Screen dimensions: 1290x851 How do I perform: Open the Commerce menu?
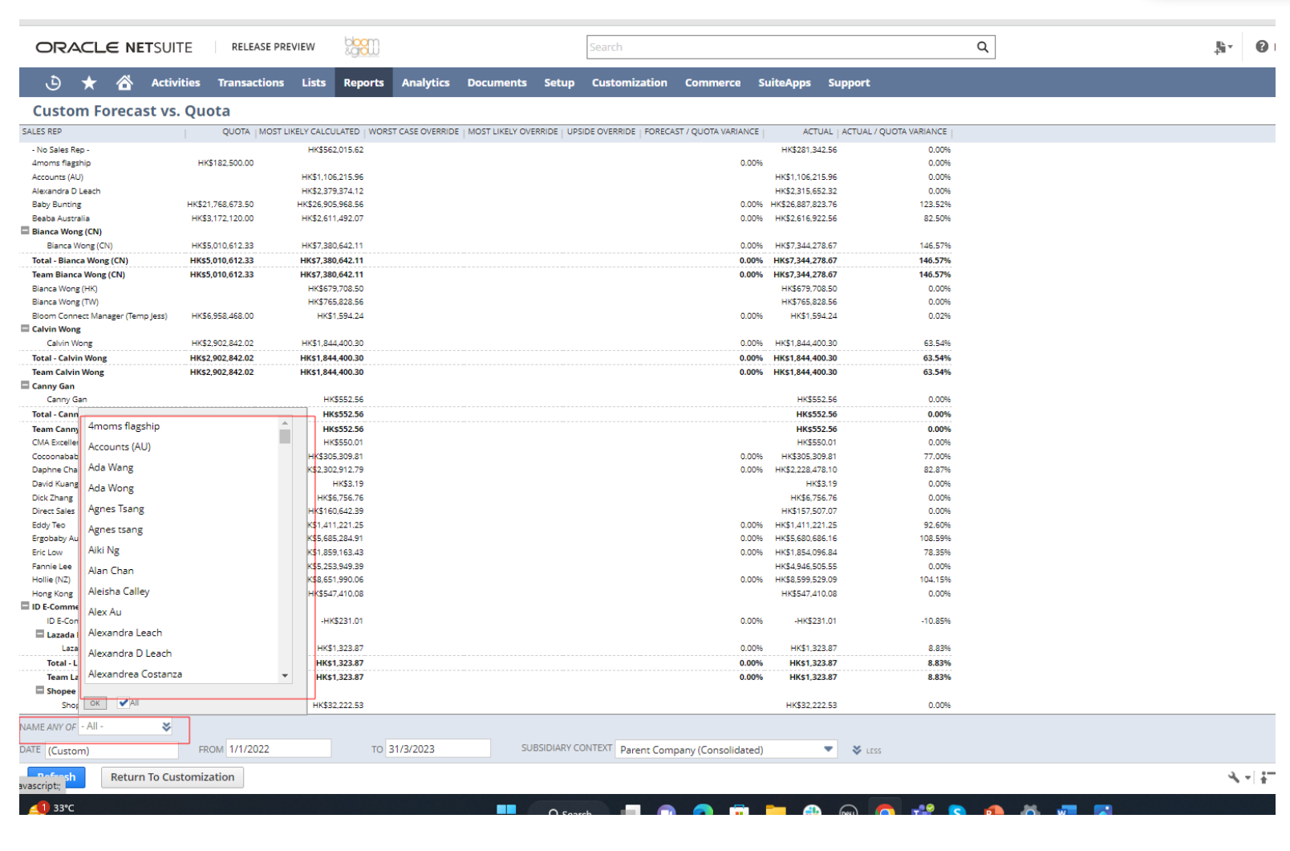pyautogui.click(x=712, y=83)
